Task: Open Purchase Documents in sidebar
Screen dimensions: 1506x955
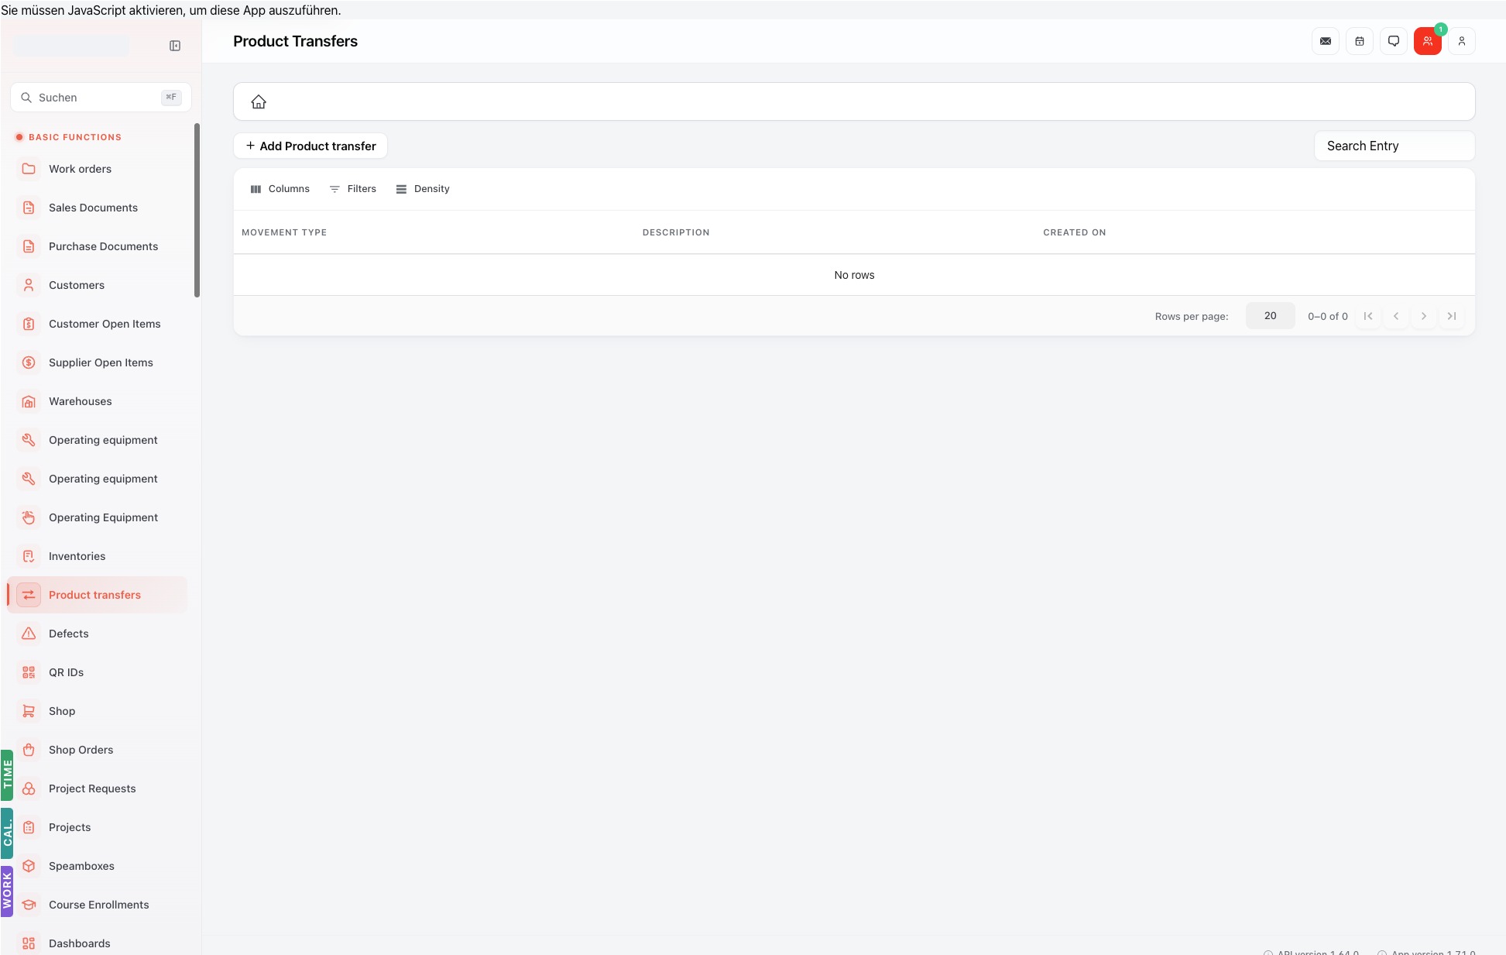Action: tap(97, 246)
